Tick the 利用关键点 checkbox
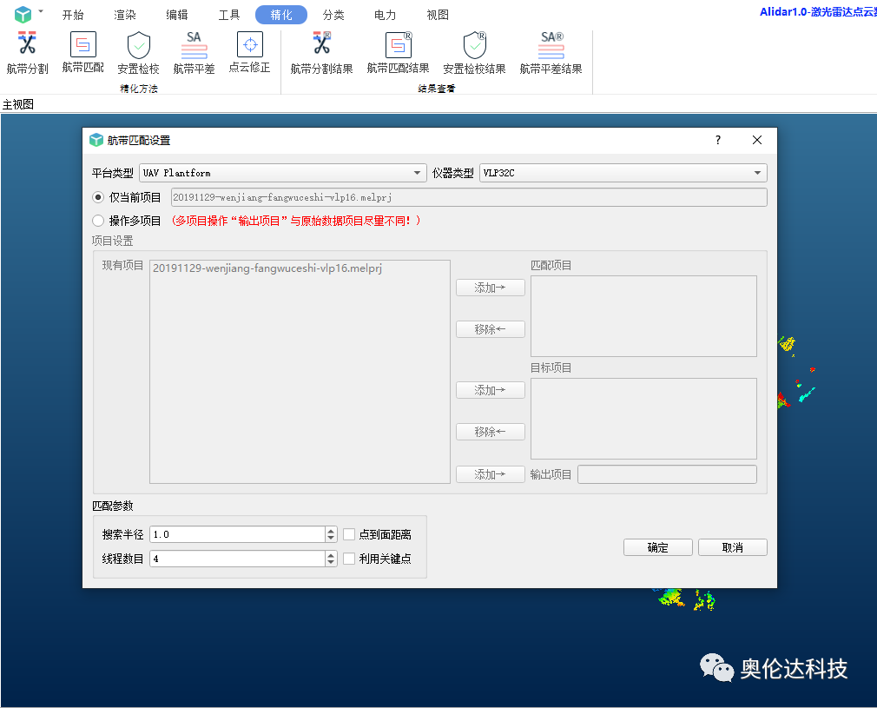The height and width of the screenshot is (708, 877). click(x=349, y=559)
